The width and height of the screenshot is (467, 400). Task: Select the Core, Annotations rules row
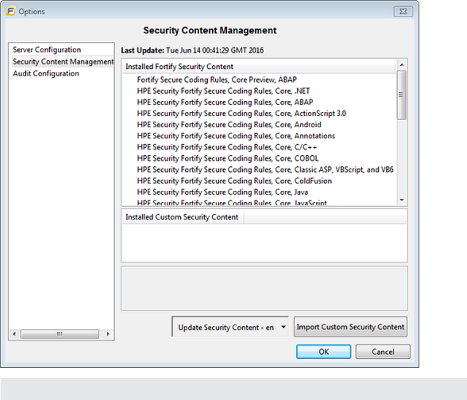pyautogui.click(x=236, y=136)
